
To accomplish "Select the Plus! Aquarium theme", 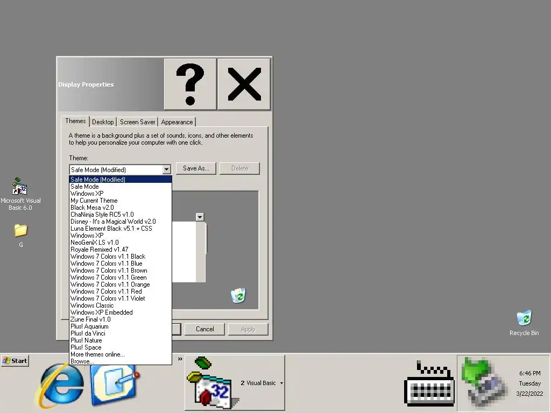I will tap(121, 326).
